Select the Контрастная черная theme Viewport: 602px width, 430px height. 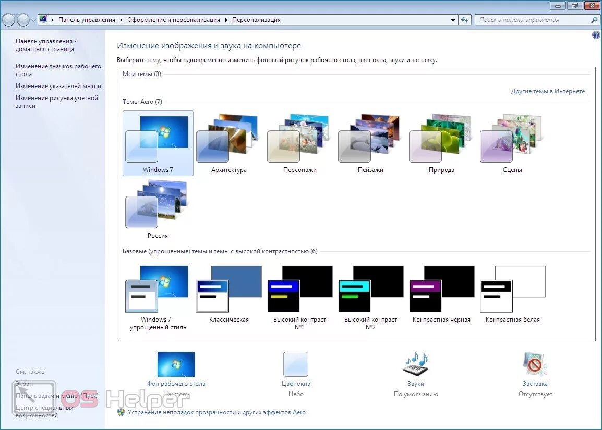click(441, 294)
